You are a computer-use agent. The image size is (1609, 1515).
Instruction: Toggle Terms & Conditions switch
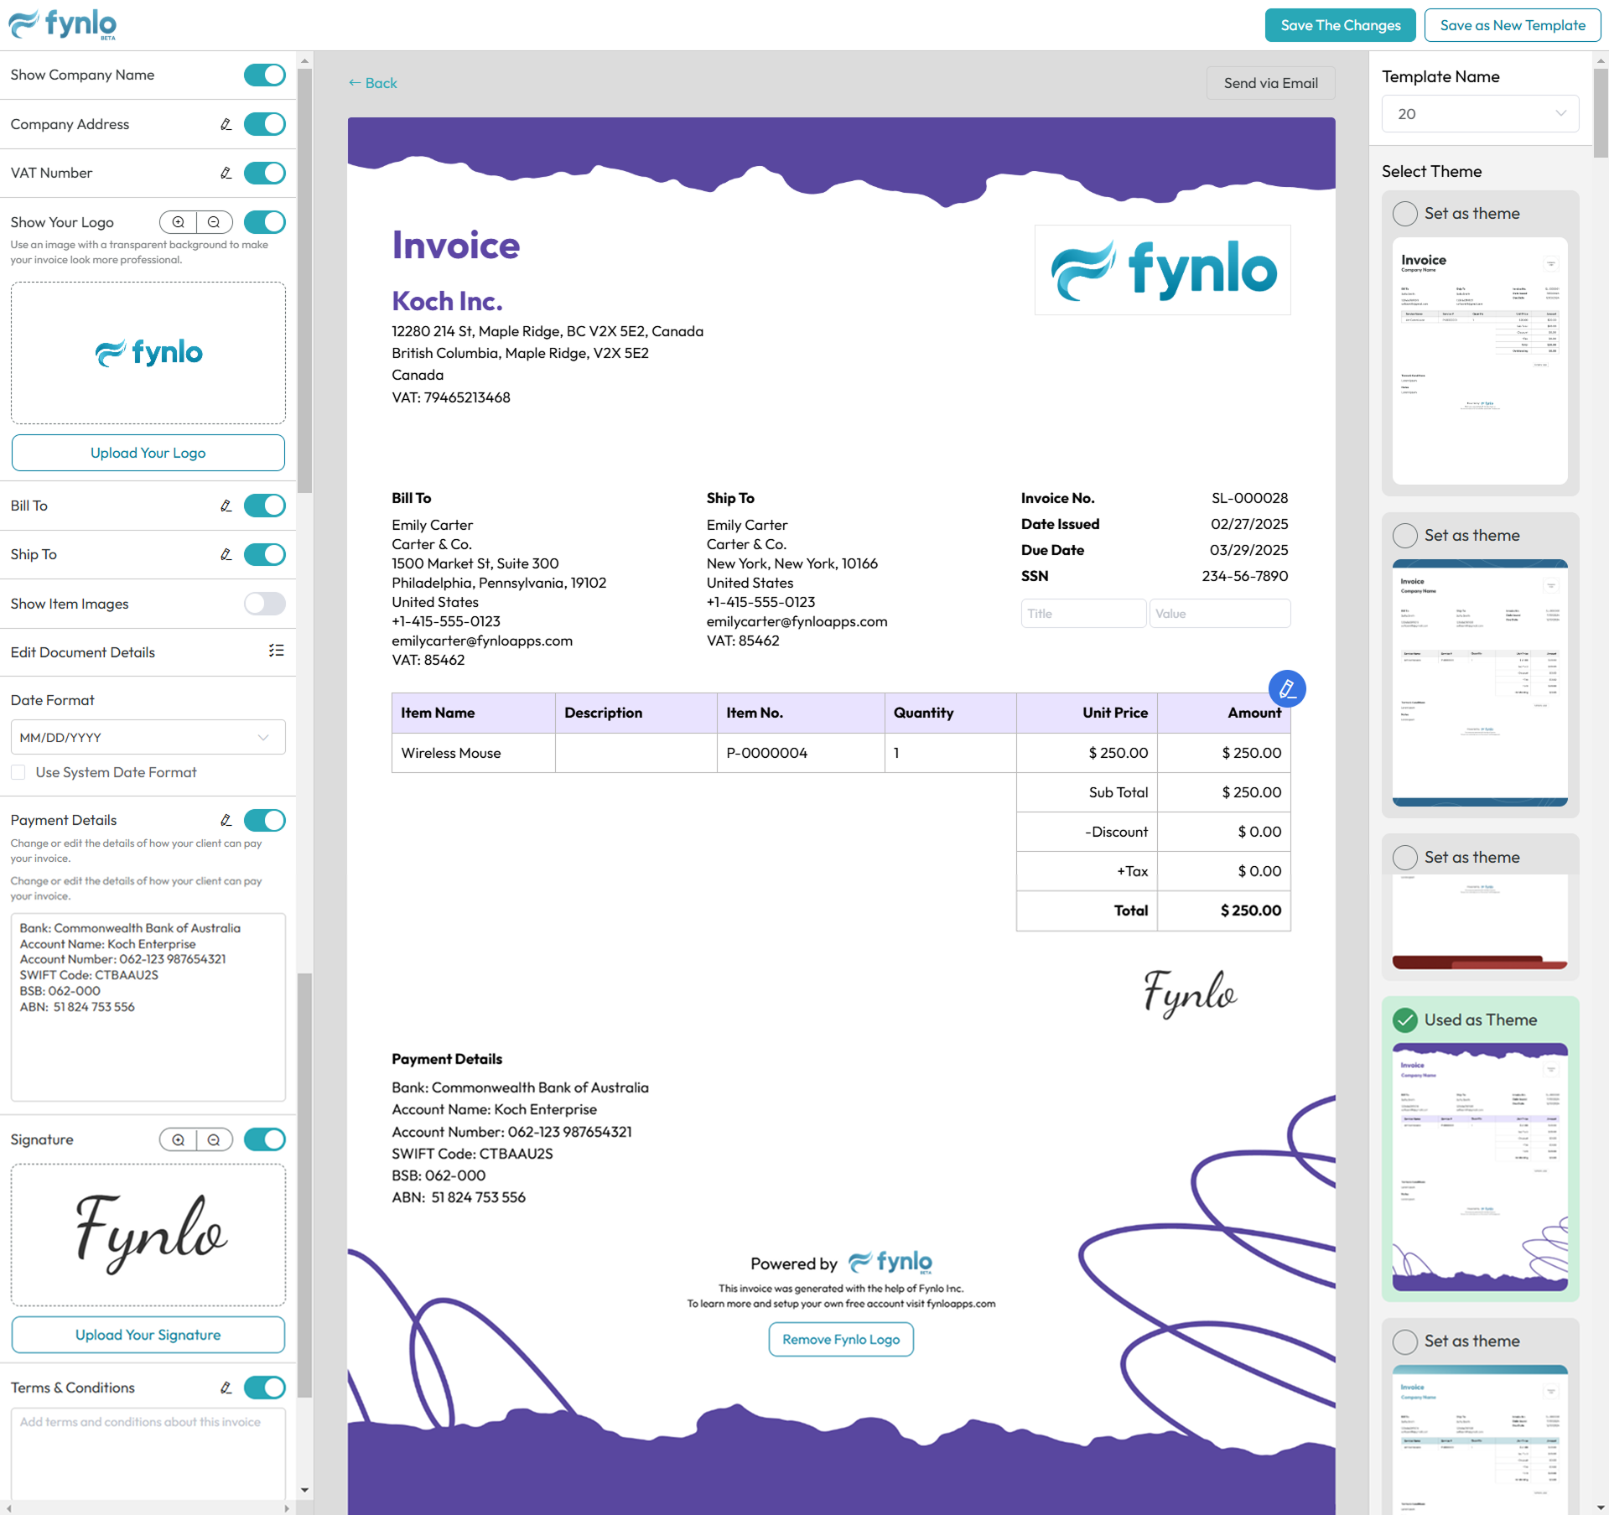click(265, 1388)
